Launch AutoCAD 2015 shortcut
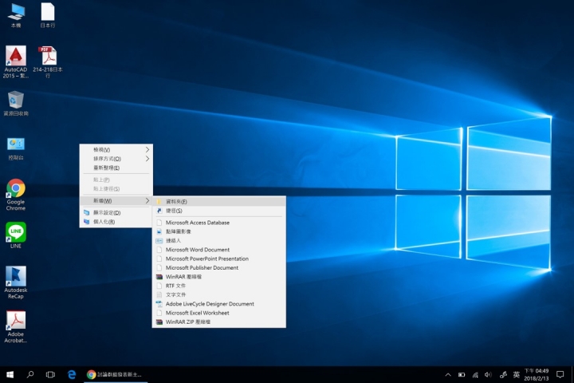 click(x=16, y=61)
